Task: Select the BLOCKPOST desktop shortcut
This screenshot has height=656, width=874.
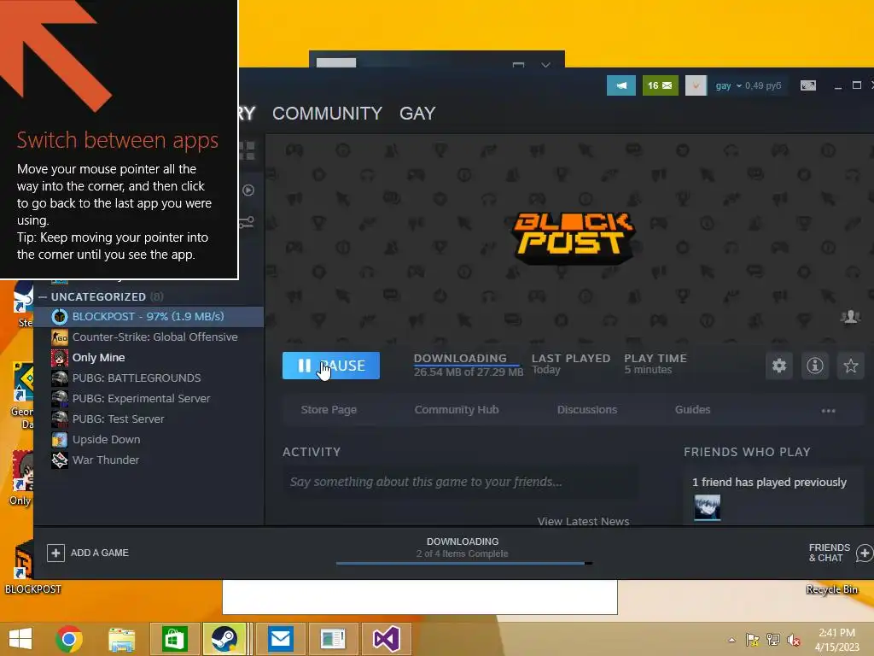Action: pyautogui.click(x=26, y=566)
